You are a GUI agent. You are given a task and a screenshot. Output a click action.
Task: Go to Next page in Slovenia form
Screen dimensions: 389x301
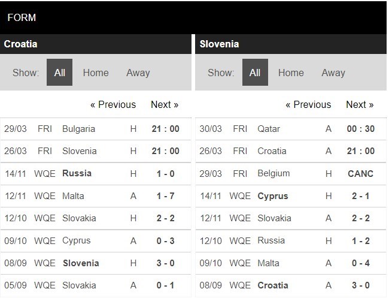360,104
